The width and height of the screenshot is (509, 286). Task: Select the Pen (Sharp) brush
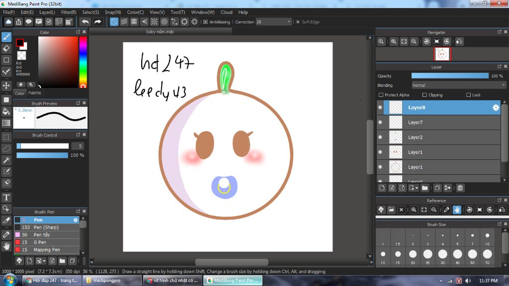coord(46,227)
